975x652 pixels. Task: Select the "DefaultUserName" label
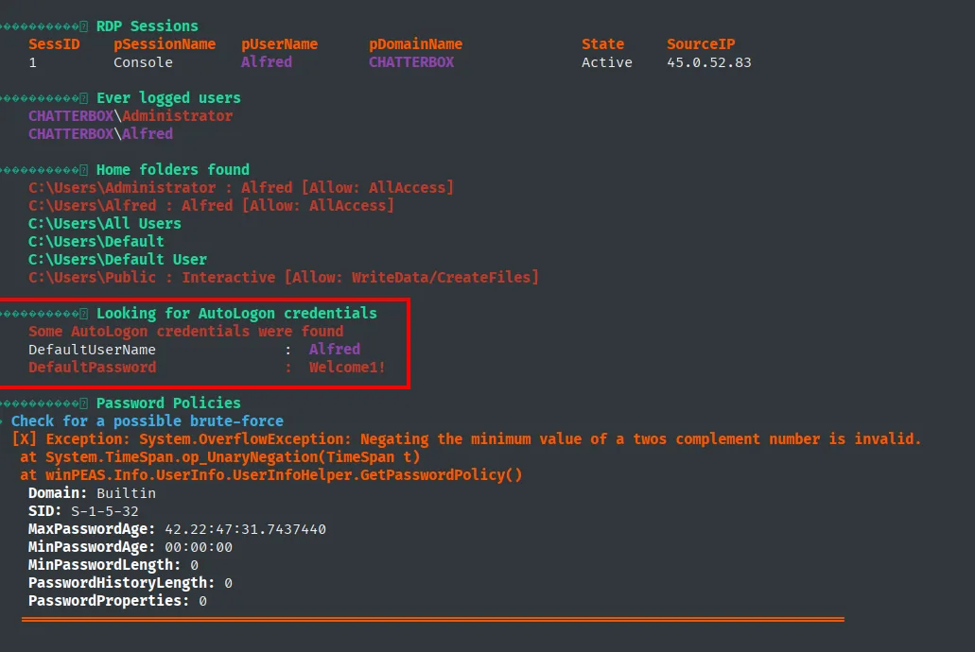(92, 350)
